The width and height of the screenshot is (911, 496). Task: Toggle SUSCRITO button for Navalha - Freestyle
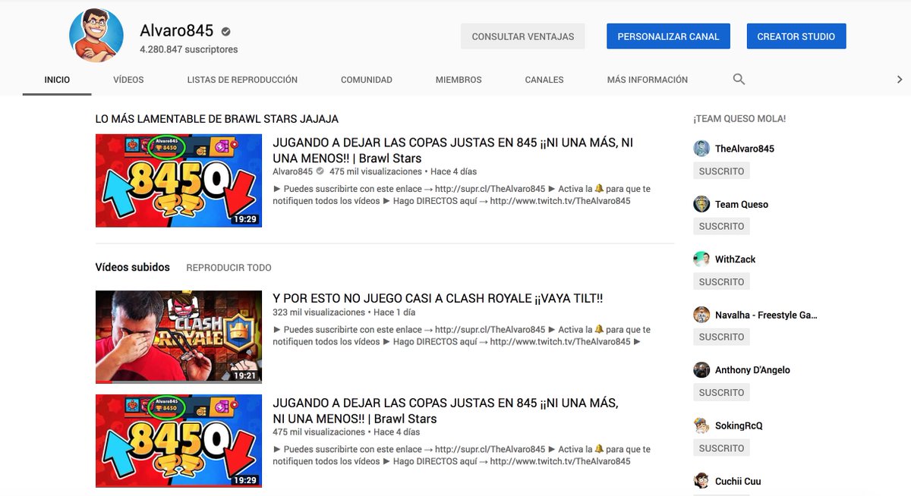(x=721, y=337)
